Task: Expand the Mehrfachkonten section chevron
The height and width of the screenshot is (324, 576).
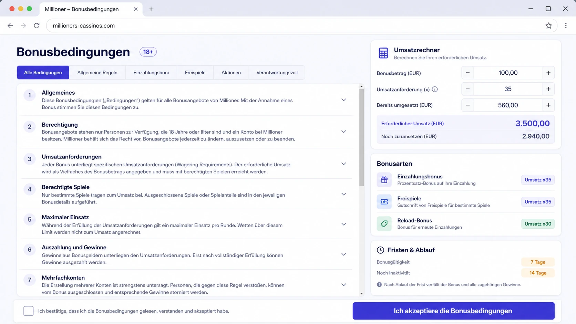Action: [x=343, y=285]
